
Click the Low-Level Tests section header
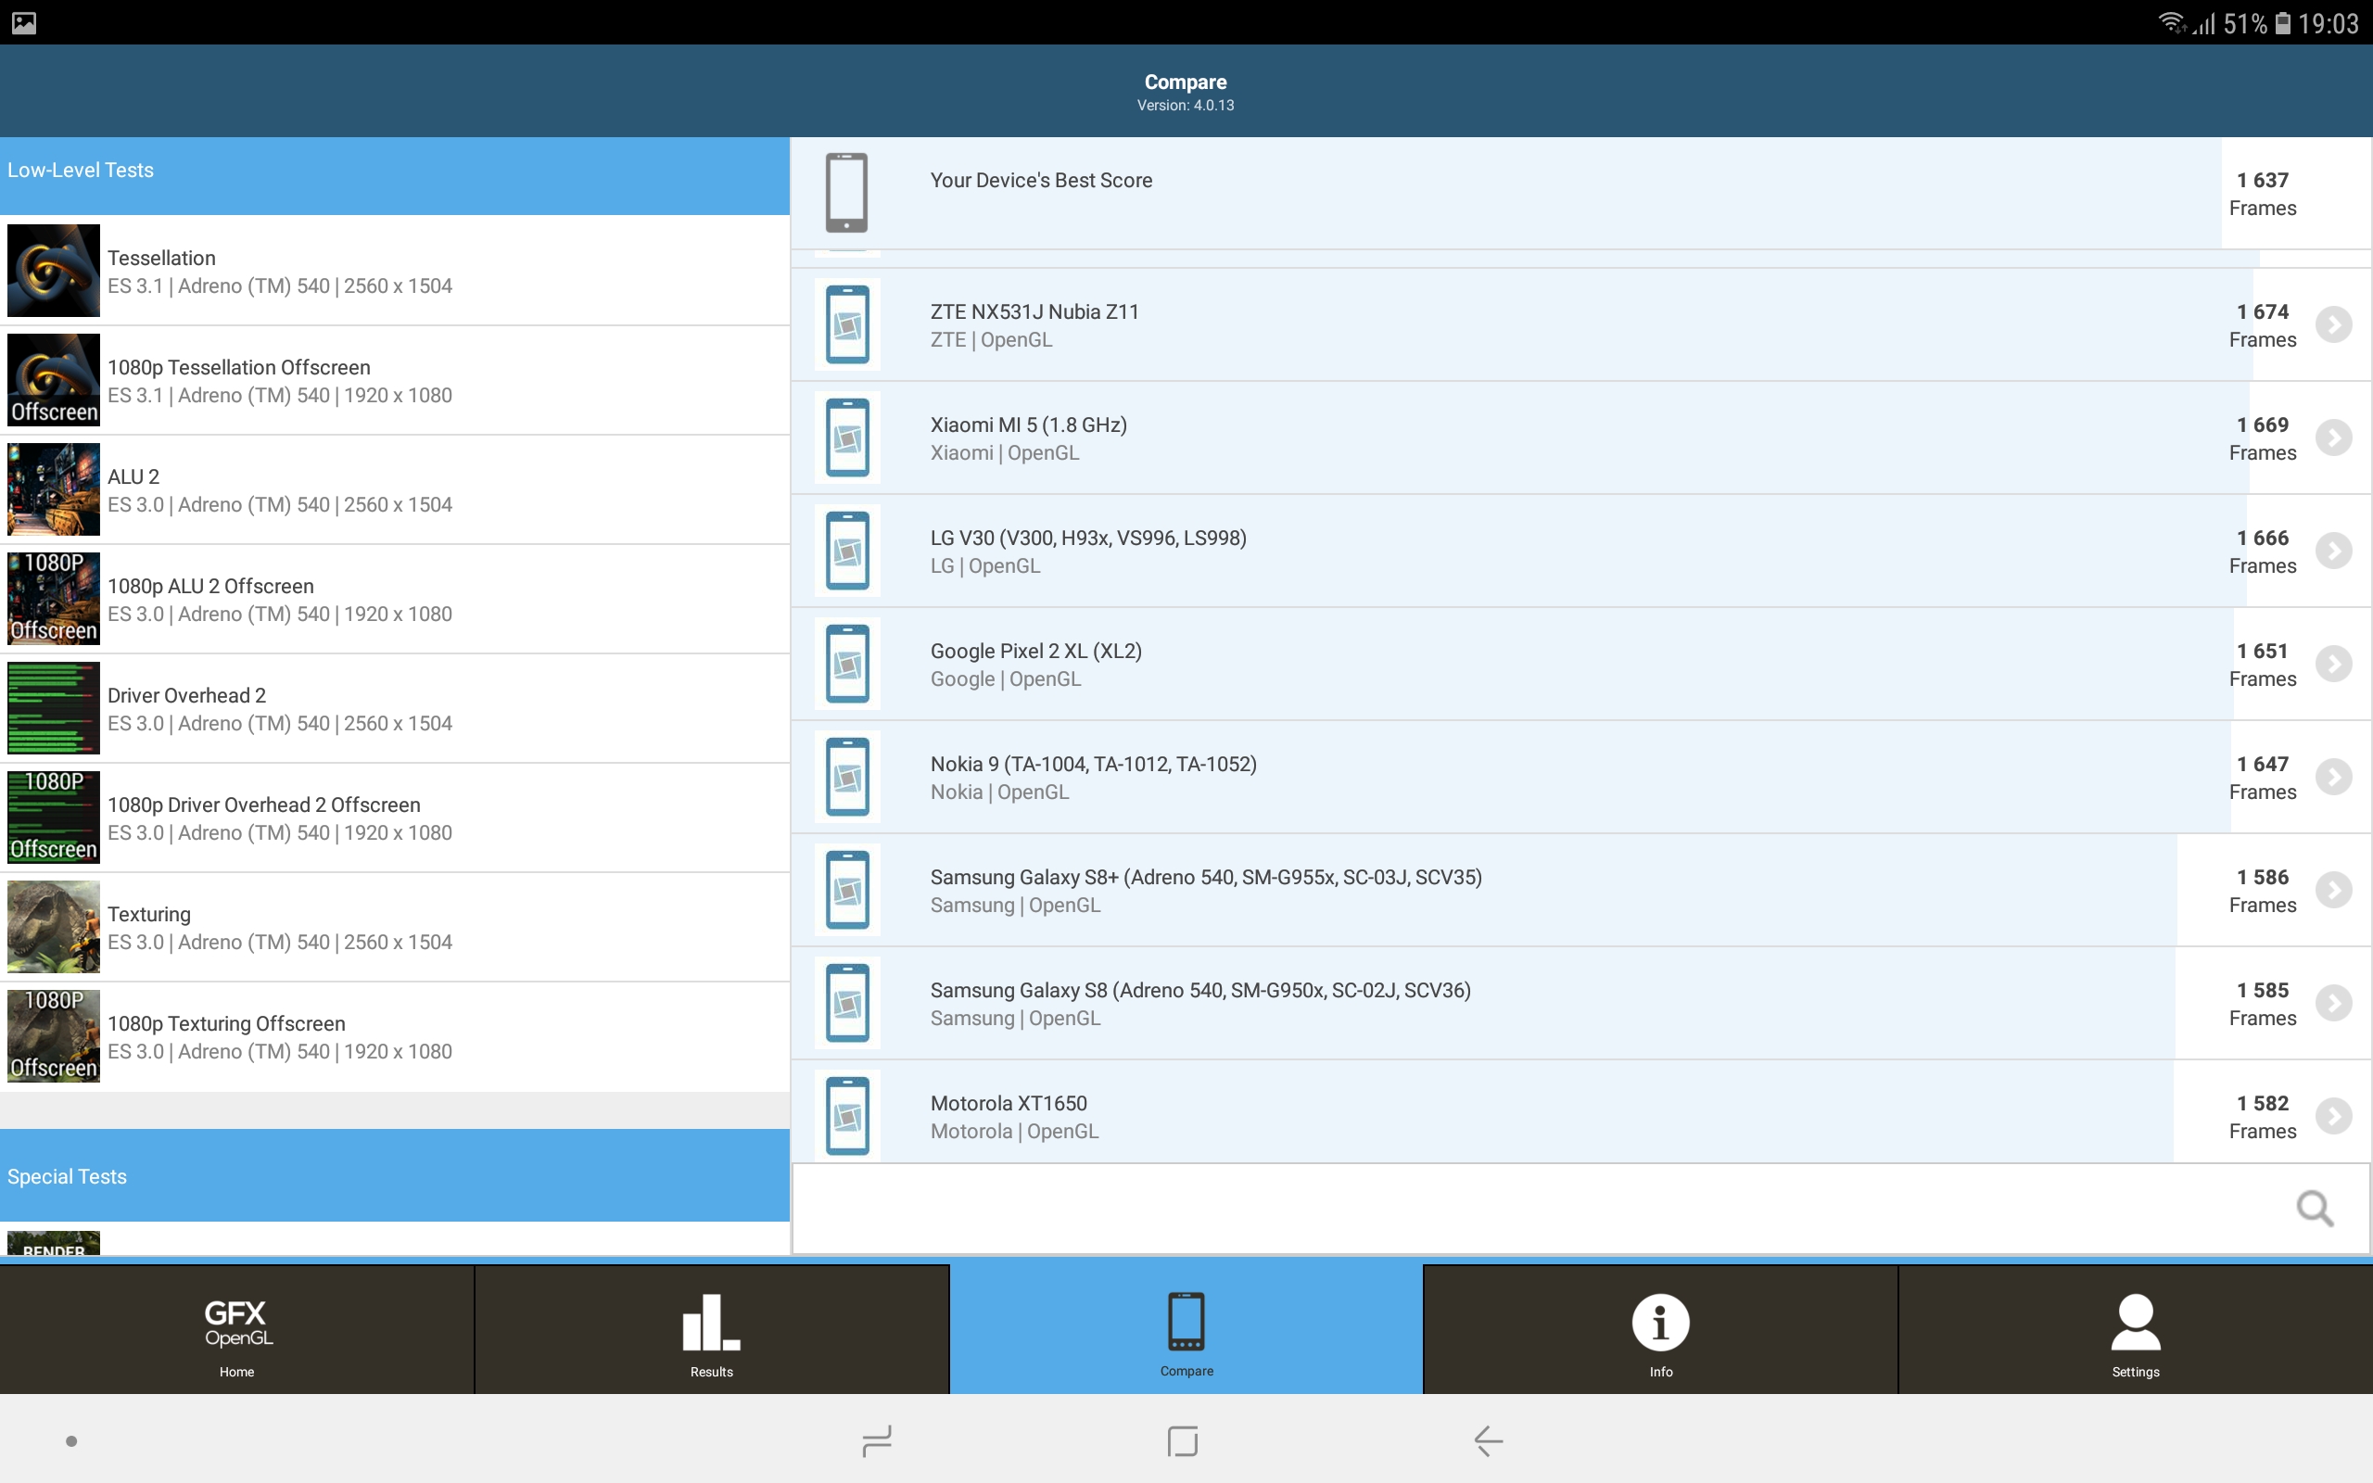[394, 174]
